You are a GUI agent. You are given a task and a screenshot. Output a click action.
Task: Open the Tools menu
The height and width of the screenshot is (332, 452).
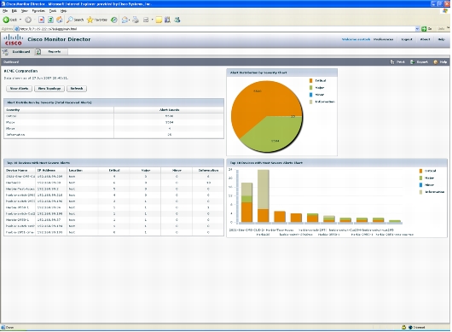tap(53, 11)
